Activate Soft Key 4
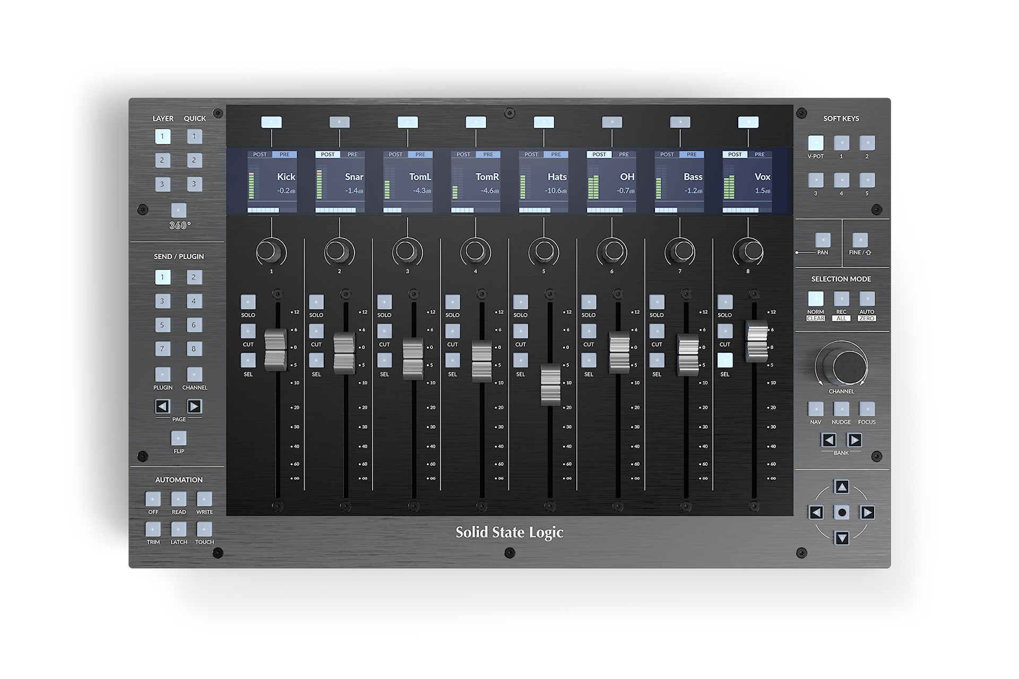 841,180
